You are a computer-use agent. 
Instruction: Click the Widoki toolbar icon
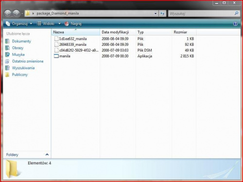[39, 24]
